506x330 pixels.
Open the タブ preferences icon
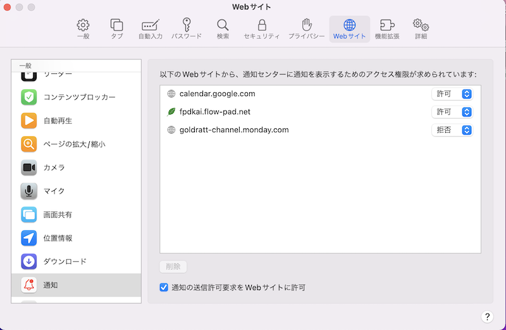click(117, 25)
